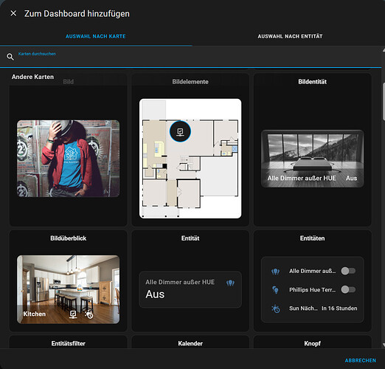Click the Kitchen label on the picture
The height and width of the screenshot is (369, 385).
tap(35, 314)
